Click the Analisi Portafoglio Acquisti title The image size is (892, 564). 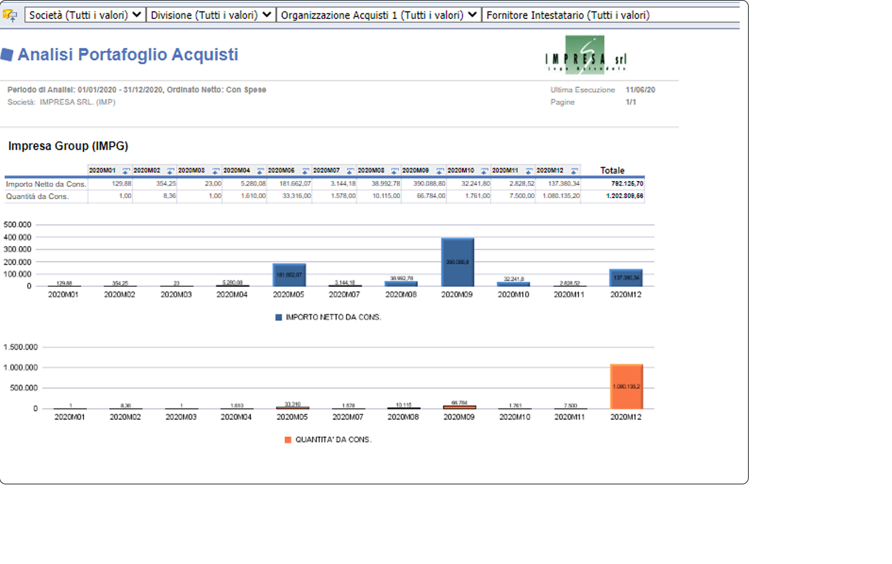tap(127, 55)
